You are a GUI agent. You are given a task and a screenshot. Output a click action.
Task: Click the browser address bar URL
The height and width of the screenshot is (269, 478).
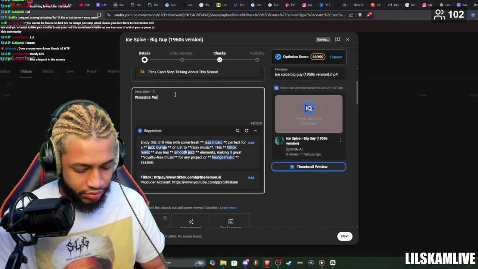tap(230, 15)
